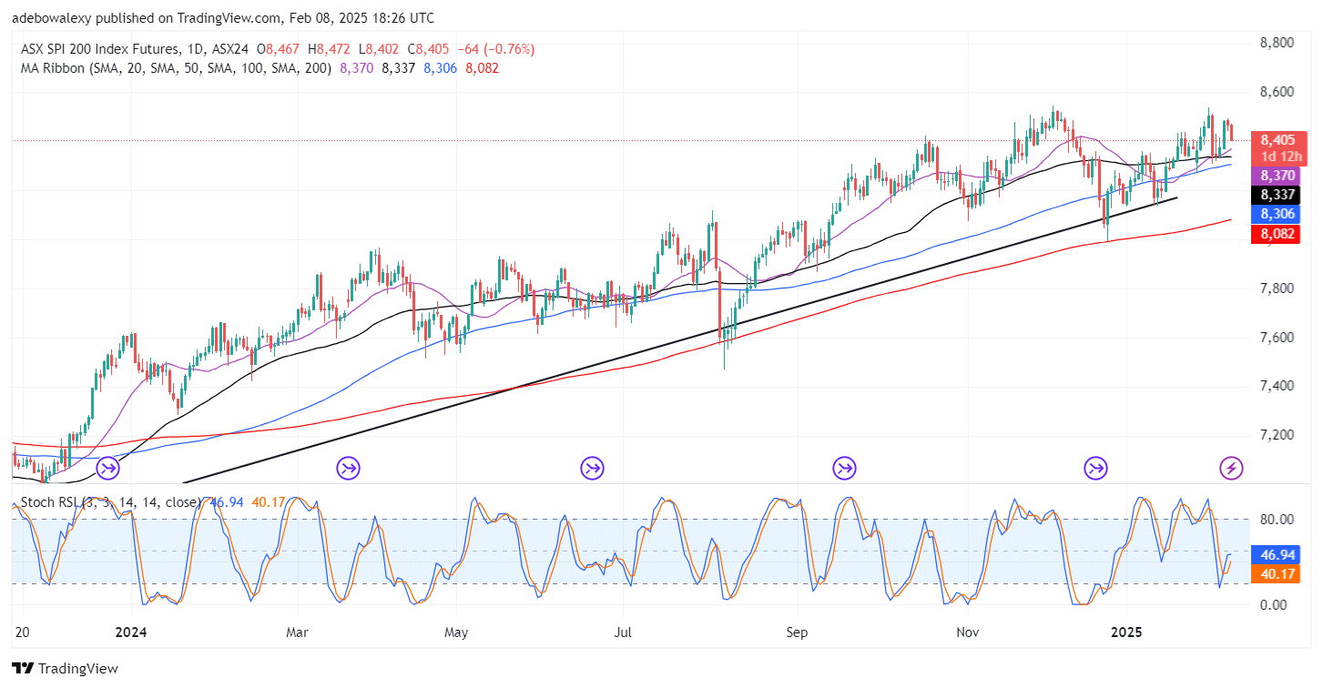The width and height of the screenshot is (1323, 688).
Task: Click the 7,200 price axis tick
Action: click(x=1278, y=435)
